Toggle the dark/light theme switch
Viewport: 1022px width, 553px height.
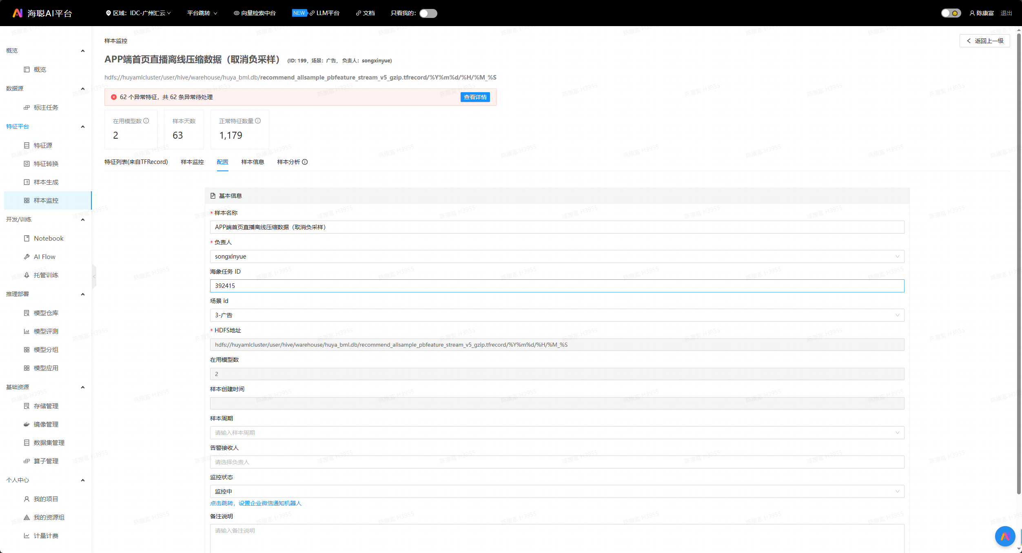pos(950,13)
